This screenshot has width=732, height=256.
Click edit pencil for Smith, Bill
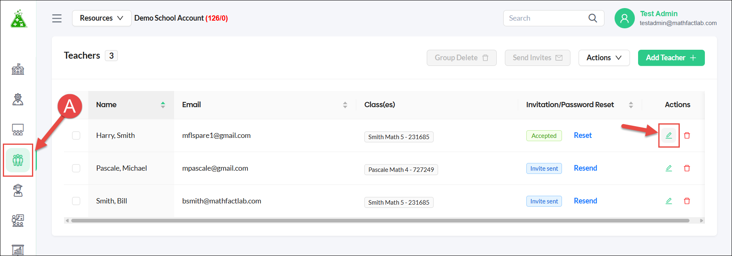pos(669,201)
